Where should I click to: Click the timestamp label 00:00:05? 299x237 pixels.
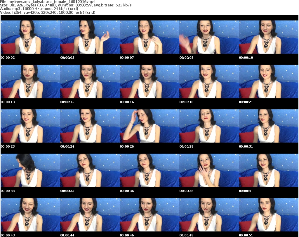coord(67,58)
